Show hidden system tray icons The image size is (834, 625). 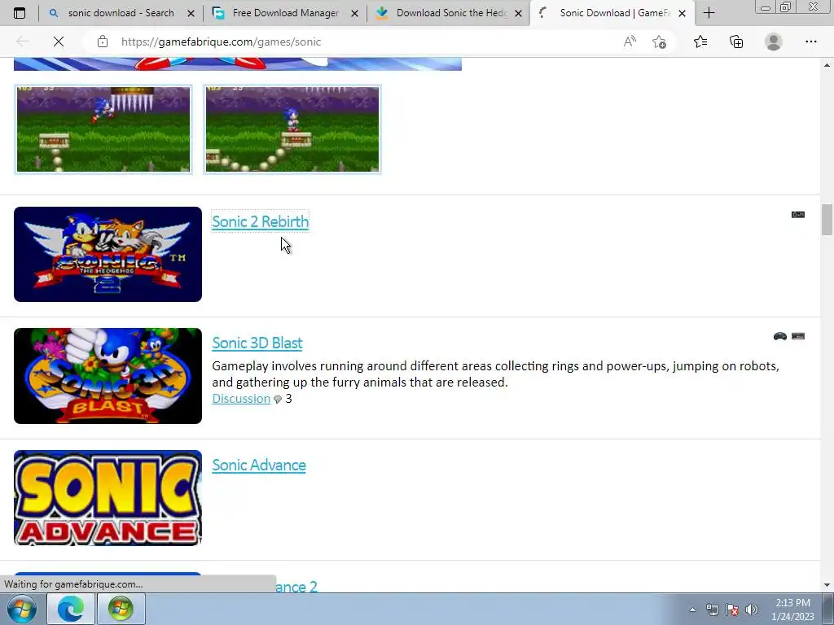[692, 610]
